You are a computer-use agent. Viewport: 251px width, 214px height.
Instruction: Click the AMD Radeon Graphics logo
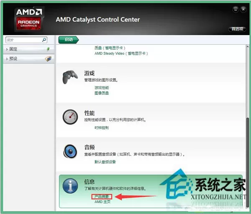pos(29,19)
